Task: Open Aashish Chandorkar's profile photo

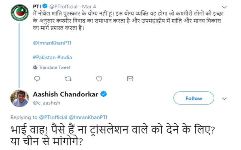Action: pyautogui.click(x=20, y=98)
